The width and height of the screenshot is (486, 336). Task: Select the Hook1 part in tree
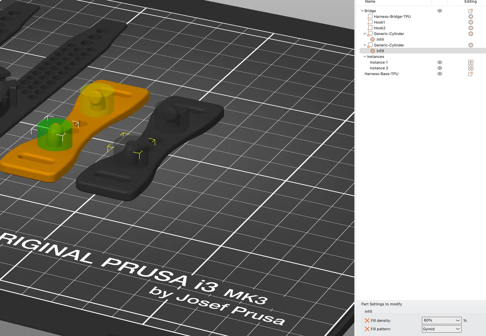[379, 22]
